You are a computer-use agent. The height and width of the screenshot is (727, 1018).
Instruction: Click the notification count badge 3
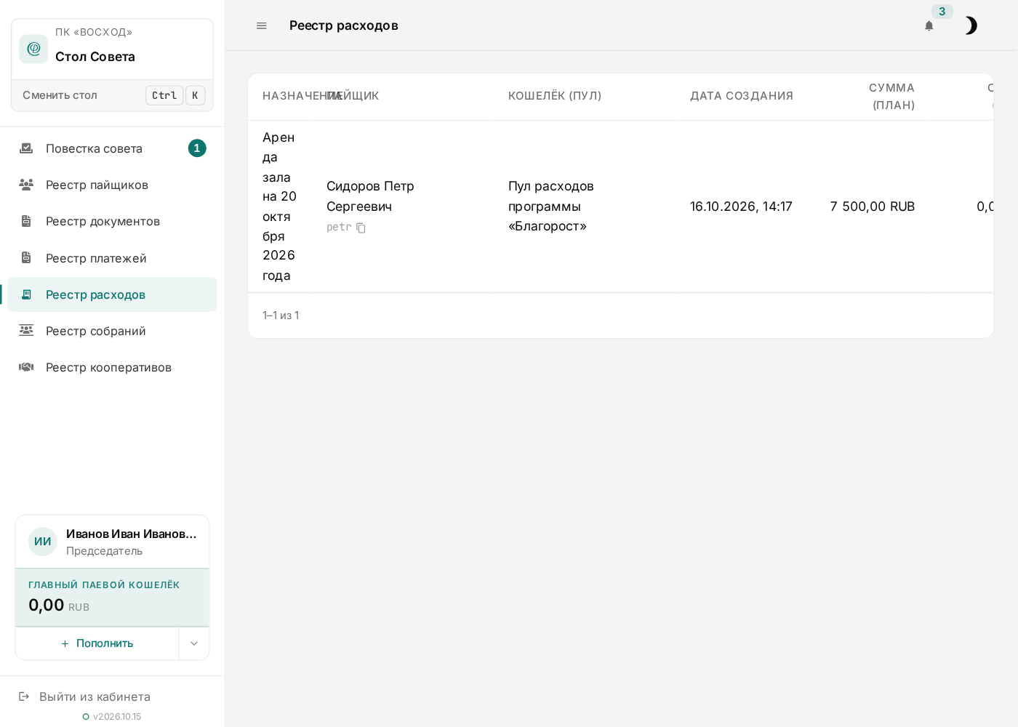click(942, 12)
